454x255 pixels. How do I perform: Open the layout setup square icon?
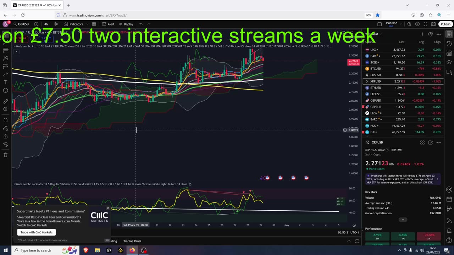[380, 24]
